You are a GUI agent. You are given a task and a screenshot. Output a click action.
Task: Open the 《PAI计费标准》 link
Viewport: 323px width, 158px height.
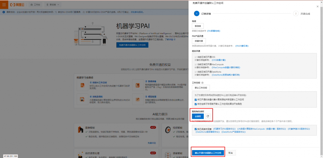242,46
